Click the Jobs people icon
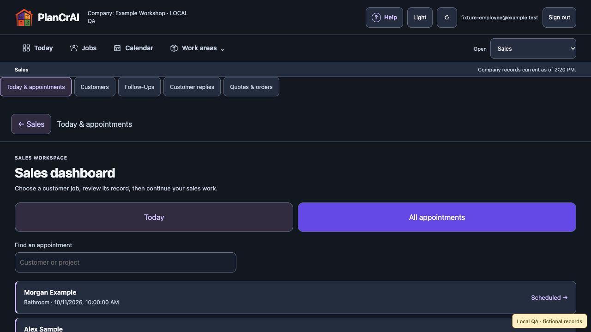The height and width of the screenshot is (332, 591). [74, 48]
